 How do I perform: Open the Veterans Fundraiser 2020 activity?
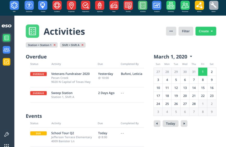tap(70, 74)
